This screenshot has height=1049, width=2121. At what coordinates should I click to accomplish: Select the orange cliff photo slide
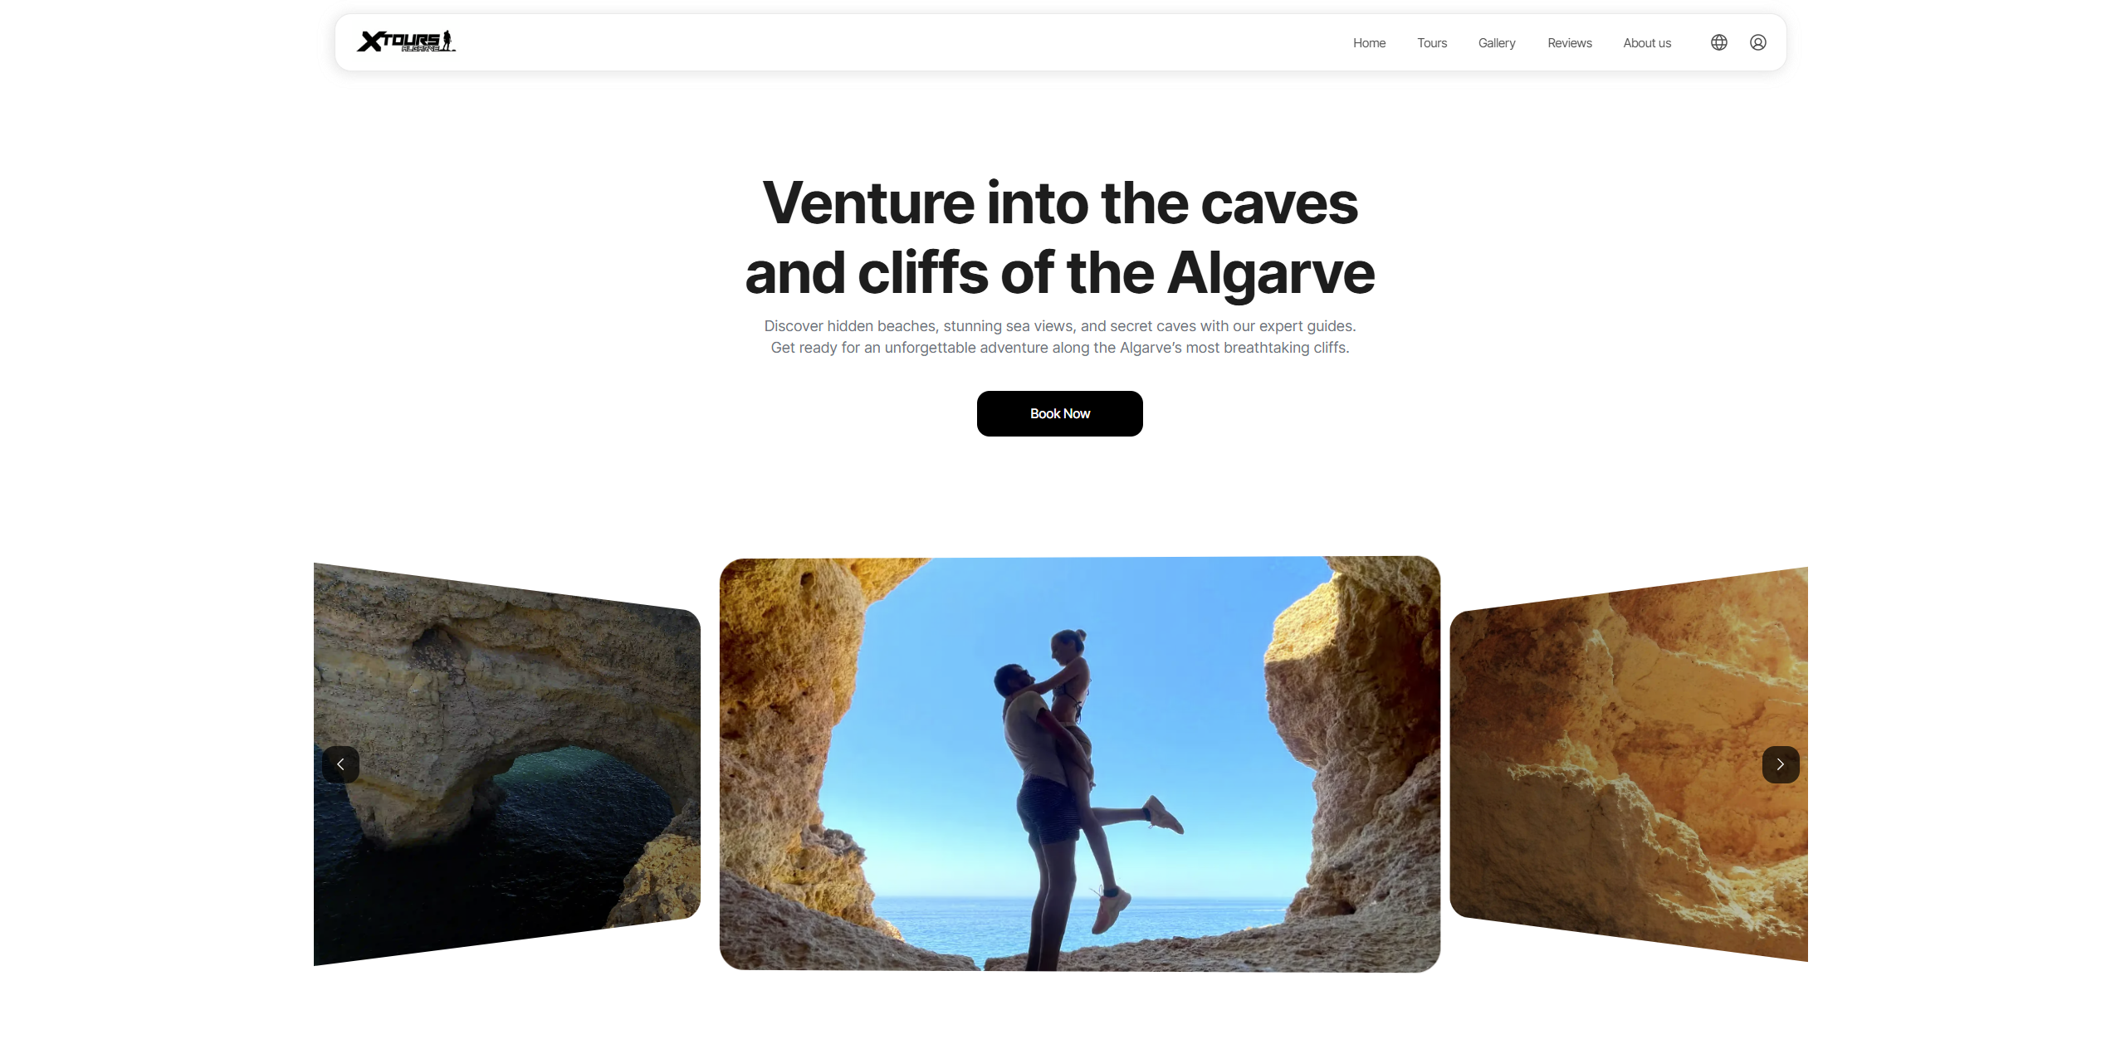tap(1628, 764)
